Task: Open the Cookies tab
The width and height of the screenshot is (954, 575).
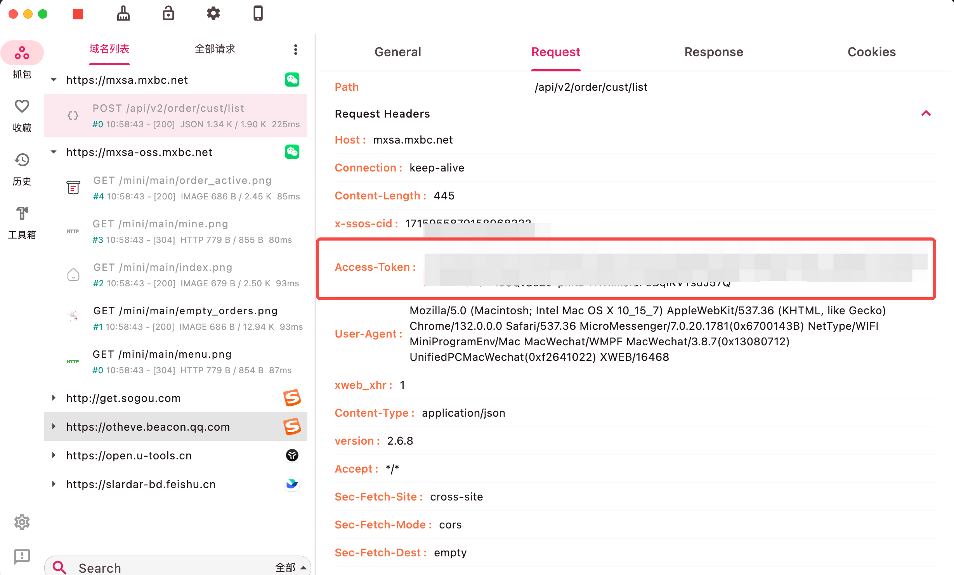Action: [871, 52]
